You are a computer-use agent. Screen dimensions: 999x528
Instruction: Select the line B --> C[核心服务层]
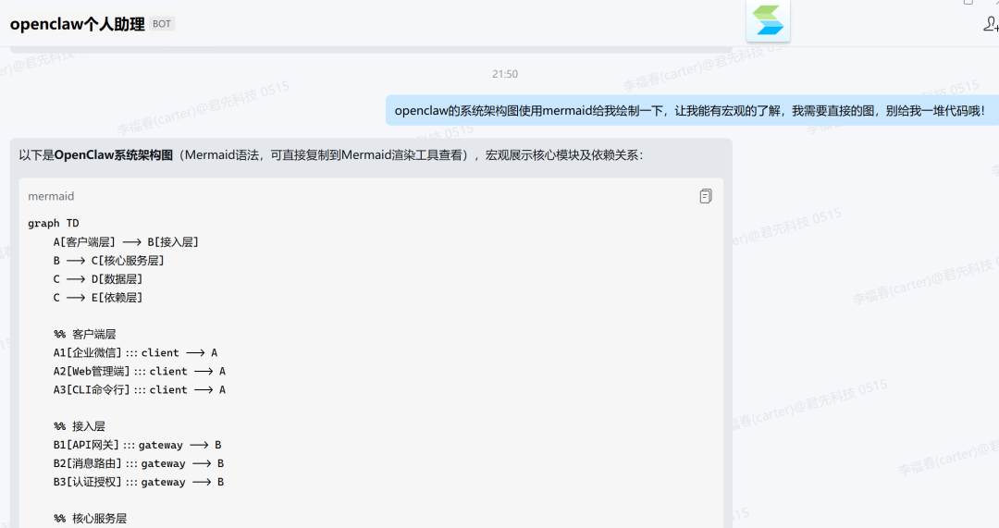point(109,261)
